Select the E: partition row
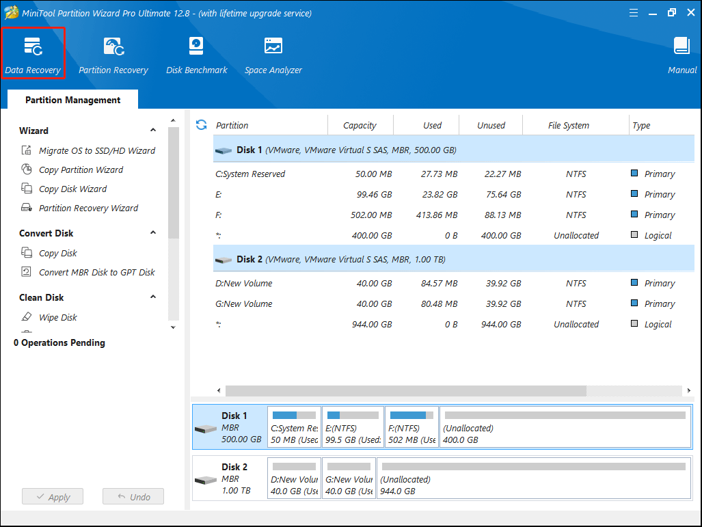Image resolution: width=702 pixels, height=527 pixels. coord(453,194)
